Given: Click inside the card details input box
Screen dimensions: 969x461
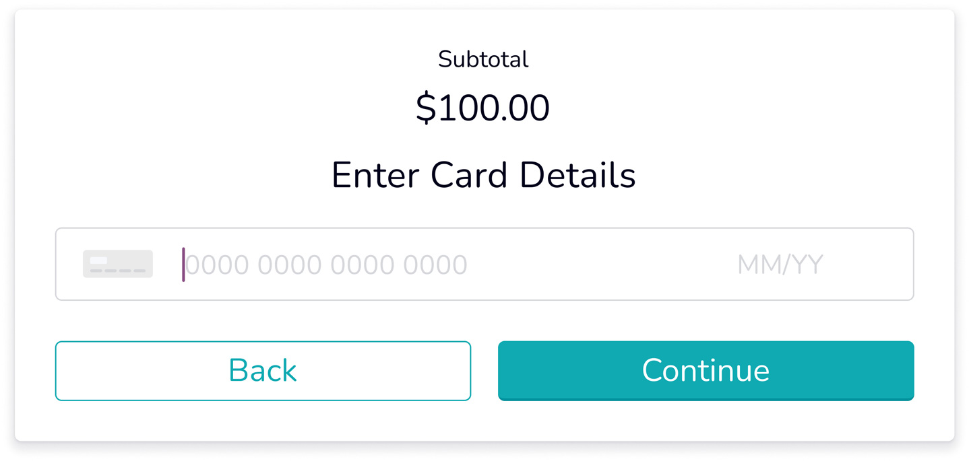Looking at the screenshot, I should (x=484, y=264).
